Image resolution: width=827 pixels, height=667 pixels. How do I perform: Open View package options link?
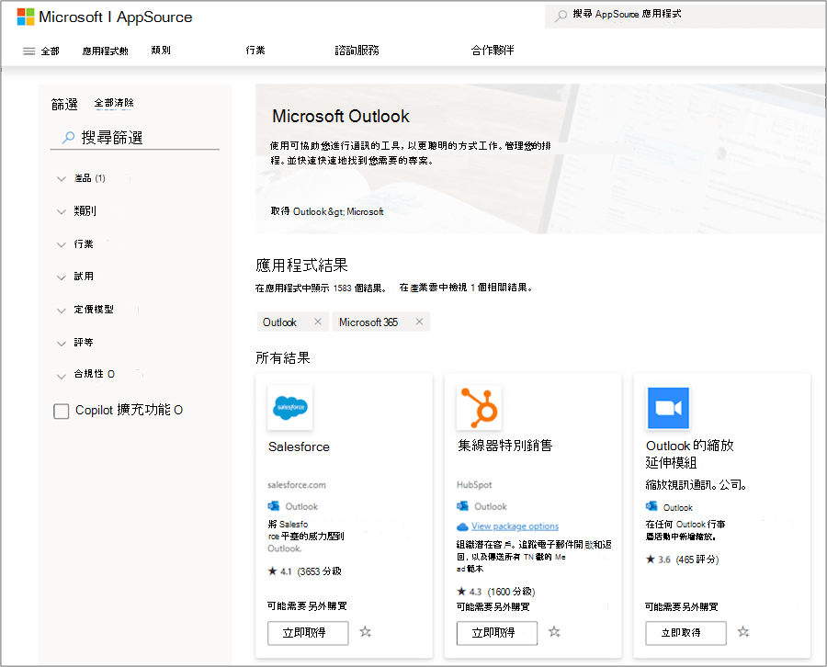[x=515, y=526]
